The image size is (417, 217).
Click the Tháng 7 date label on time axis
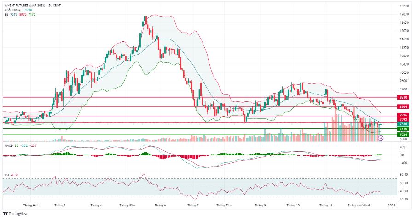[193, 206]
